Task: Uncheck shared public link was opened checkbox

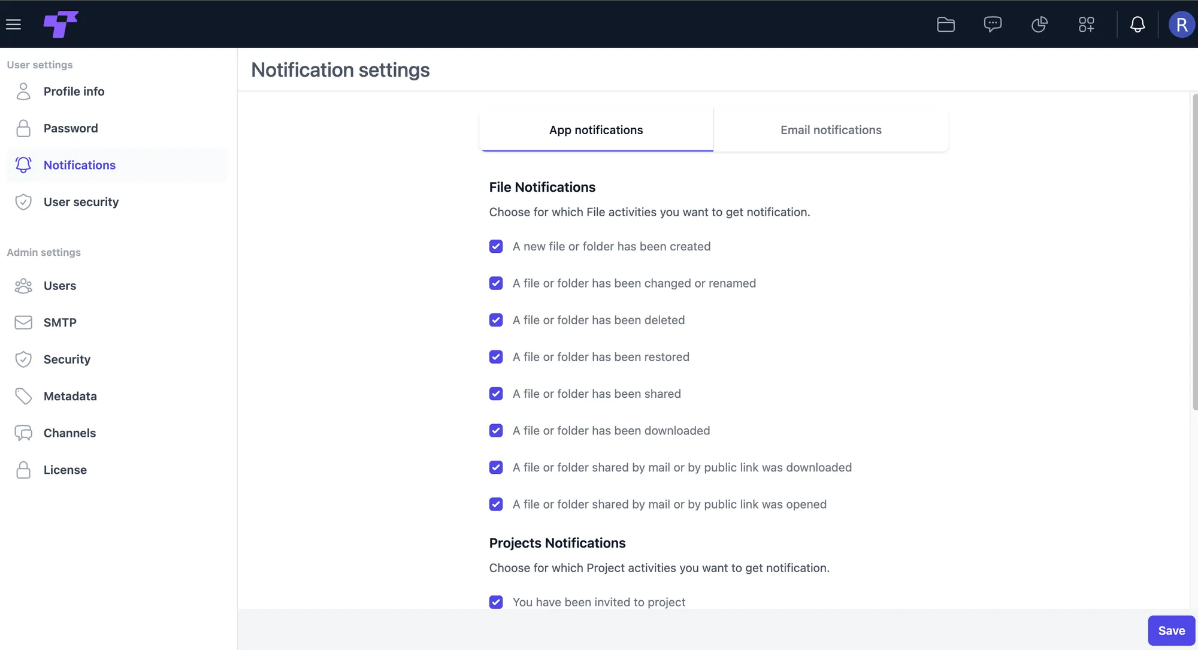Action: pyautogui.click(x=496, y=504)
